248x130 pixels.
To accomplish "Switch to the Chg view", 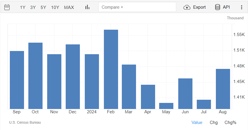I will (x=214, y=123).
